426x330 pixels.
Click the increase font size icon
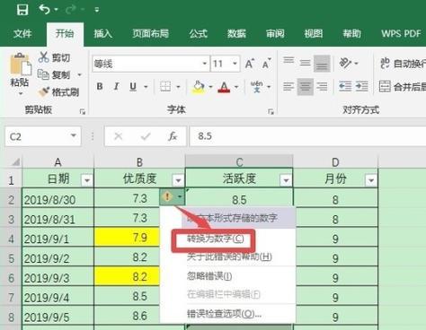coord(250,64)
